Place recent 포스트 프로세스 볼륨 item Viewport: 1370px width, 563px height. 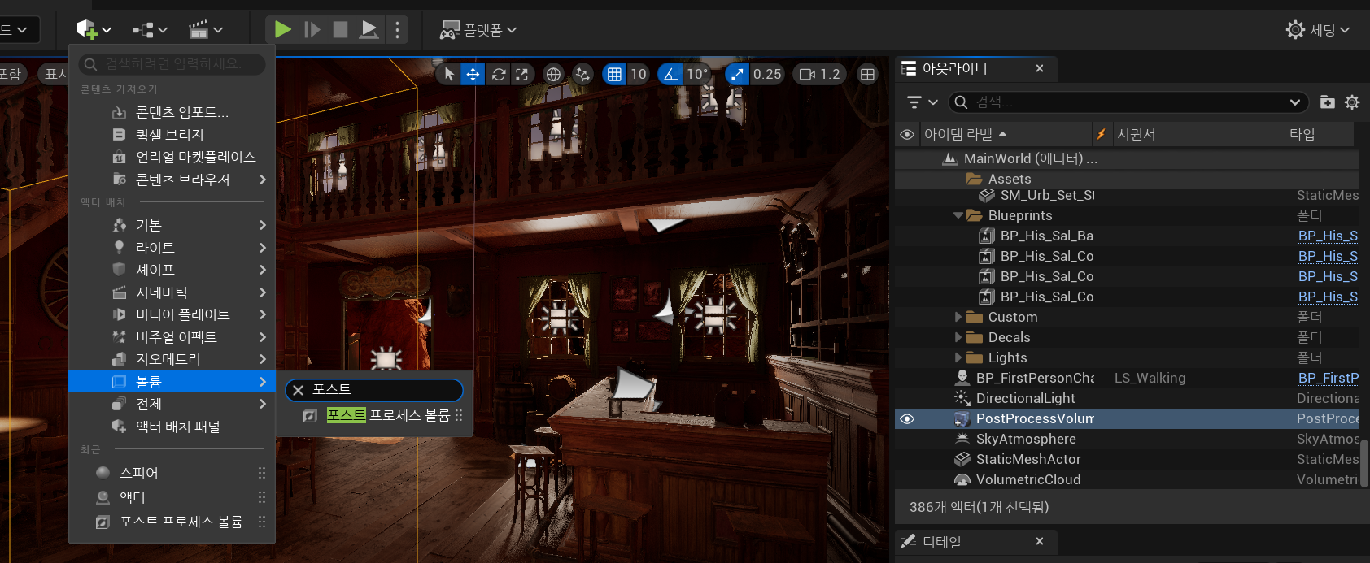(x=172, y=522)
